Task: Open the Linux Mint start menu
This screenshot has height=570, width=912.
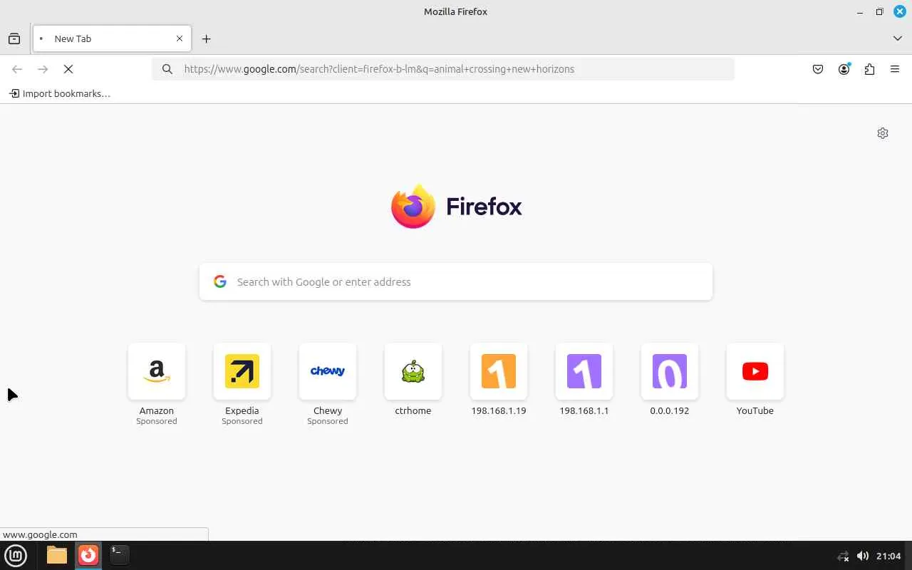Action: pyautogui.click(x=16, y=555)
